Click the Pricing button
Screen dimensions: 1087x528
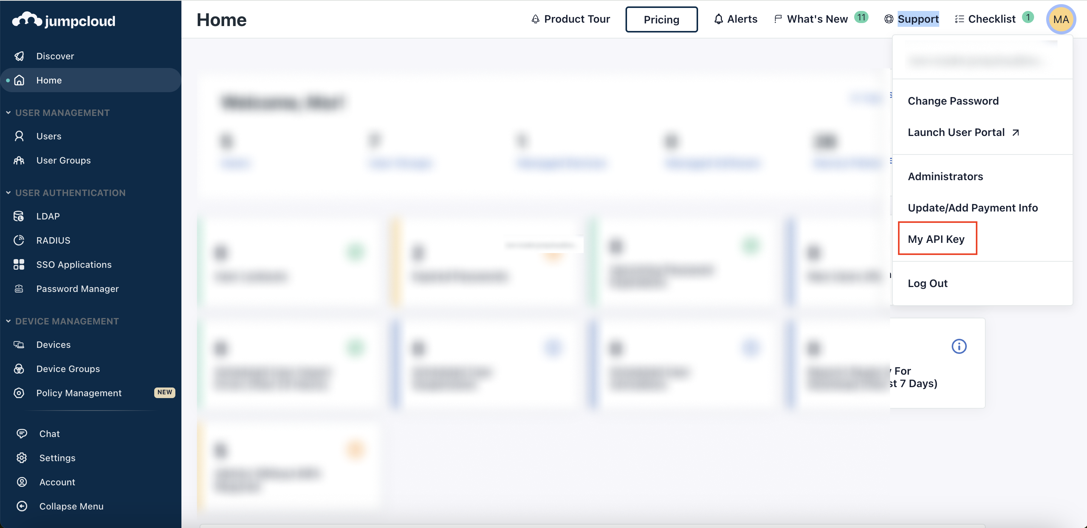(661, 19)
